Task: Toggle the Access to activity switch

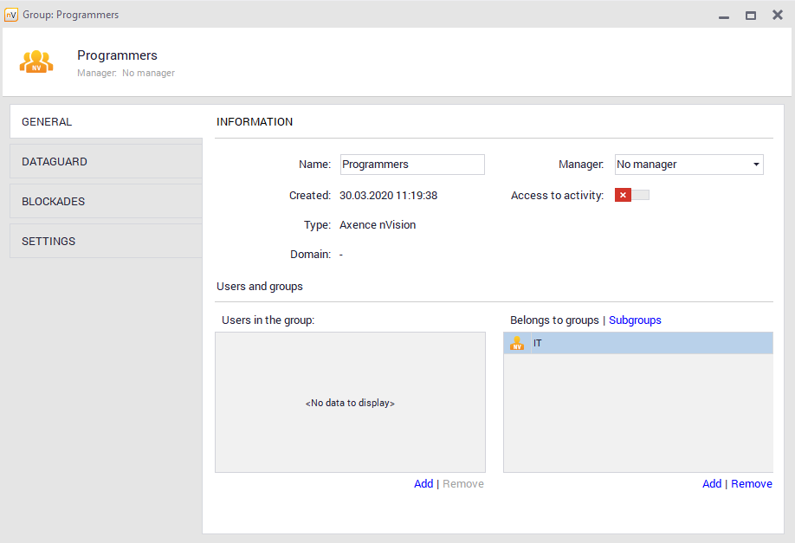Action: click(631, 195)
